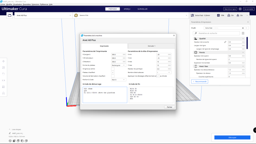Viewport: 256px width, 144px height.
Task: Click the adhesion On icon
Action: tap(238, 15)
